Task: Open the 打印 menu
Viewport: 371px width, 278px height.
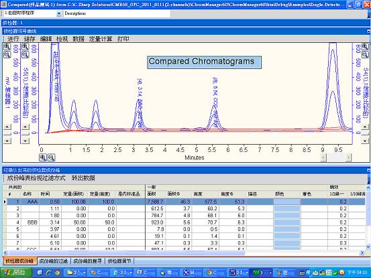Action: [x=123, y=39]
